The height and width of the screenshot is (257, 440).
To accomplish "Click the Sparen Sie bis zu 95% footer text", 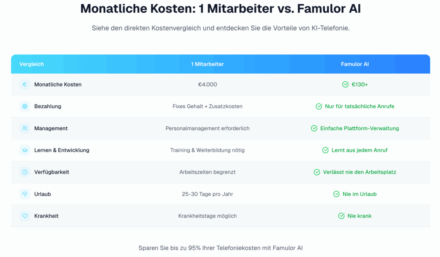I will click(220, 248).
